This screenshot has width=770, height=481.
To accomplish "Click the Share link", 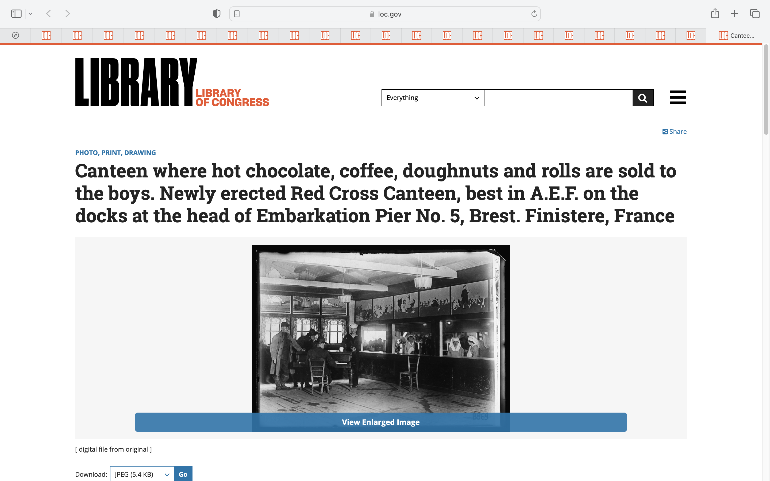I will coord(675,132).
